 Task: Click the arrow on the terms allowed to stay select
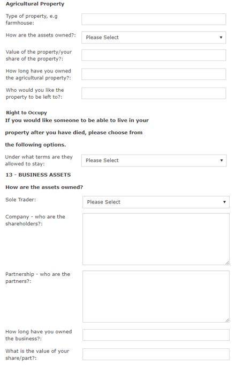point(222,161)
